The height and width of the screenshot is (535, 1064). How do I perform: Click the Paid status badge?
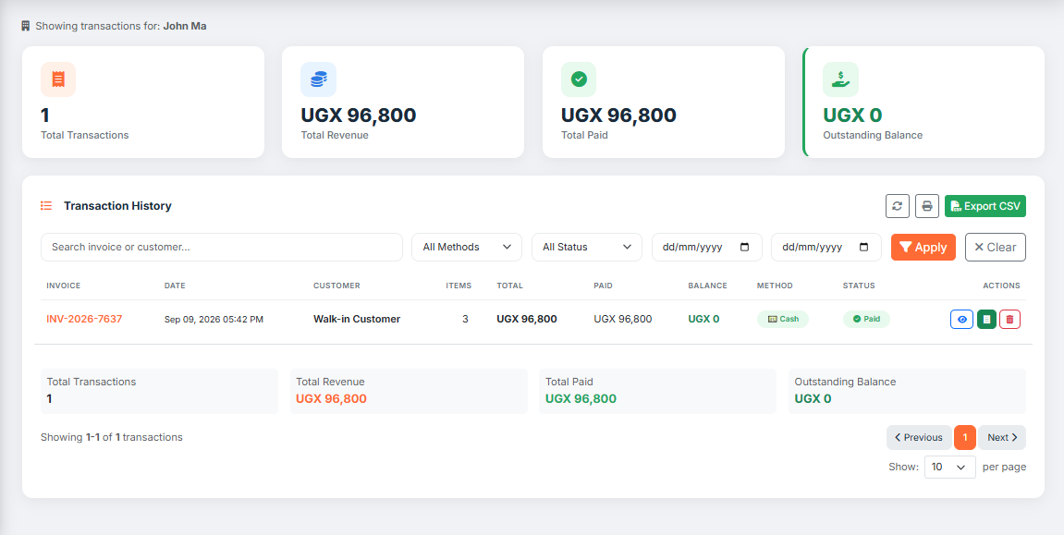866,319
